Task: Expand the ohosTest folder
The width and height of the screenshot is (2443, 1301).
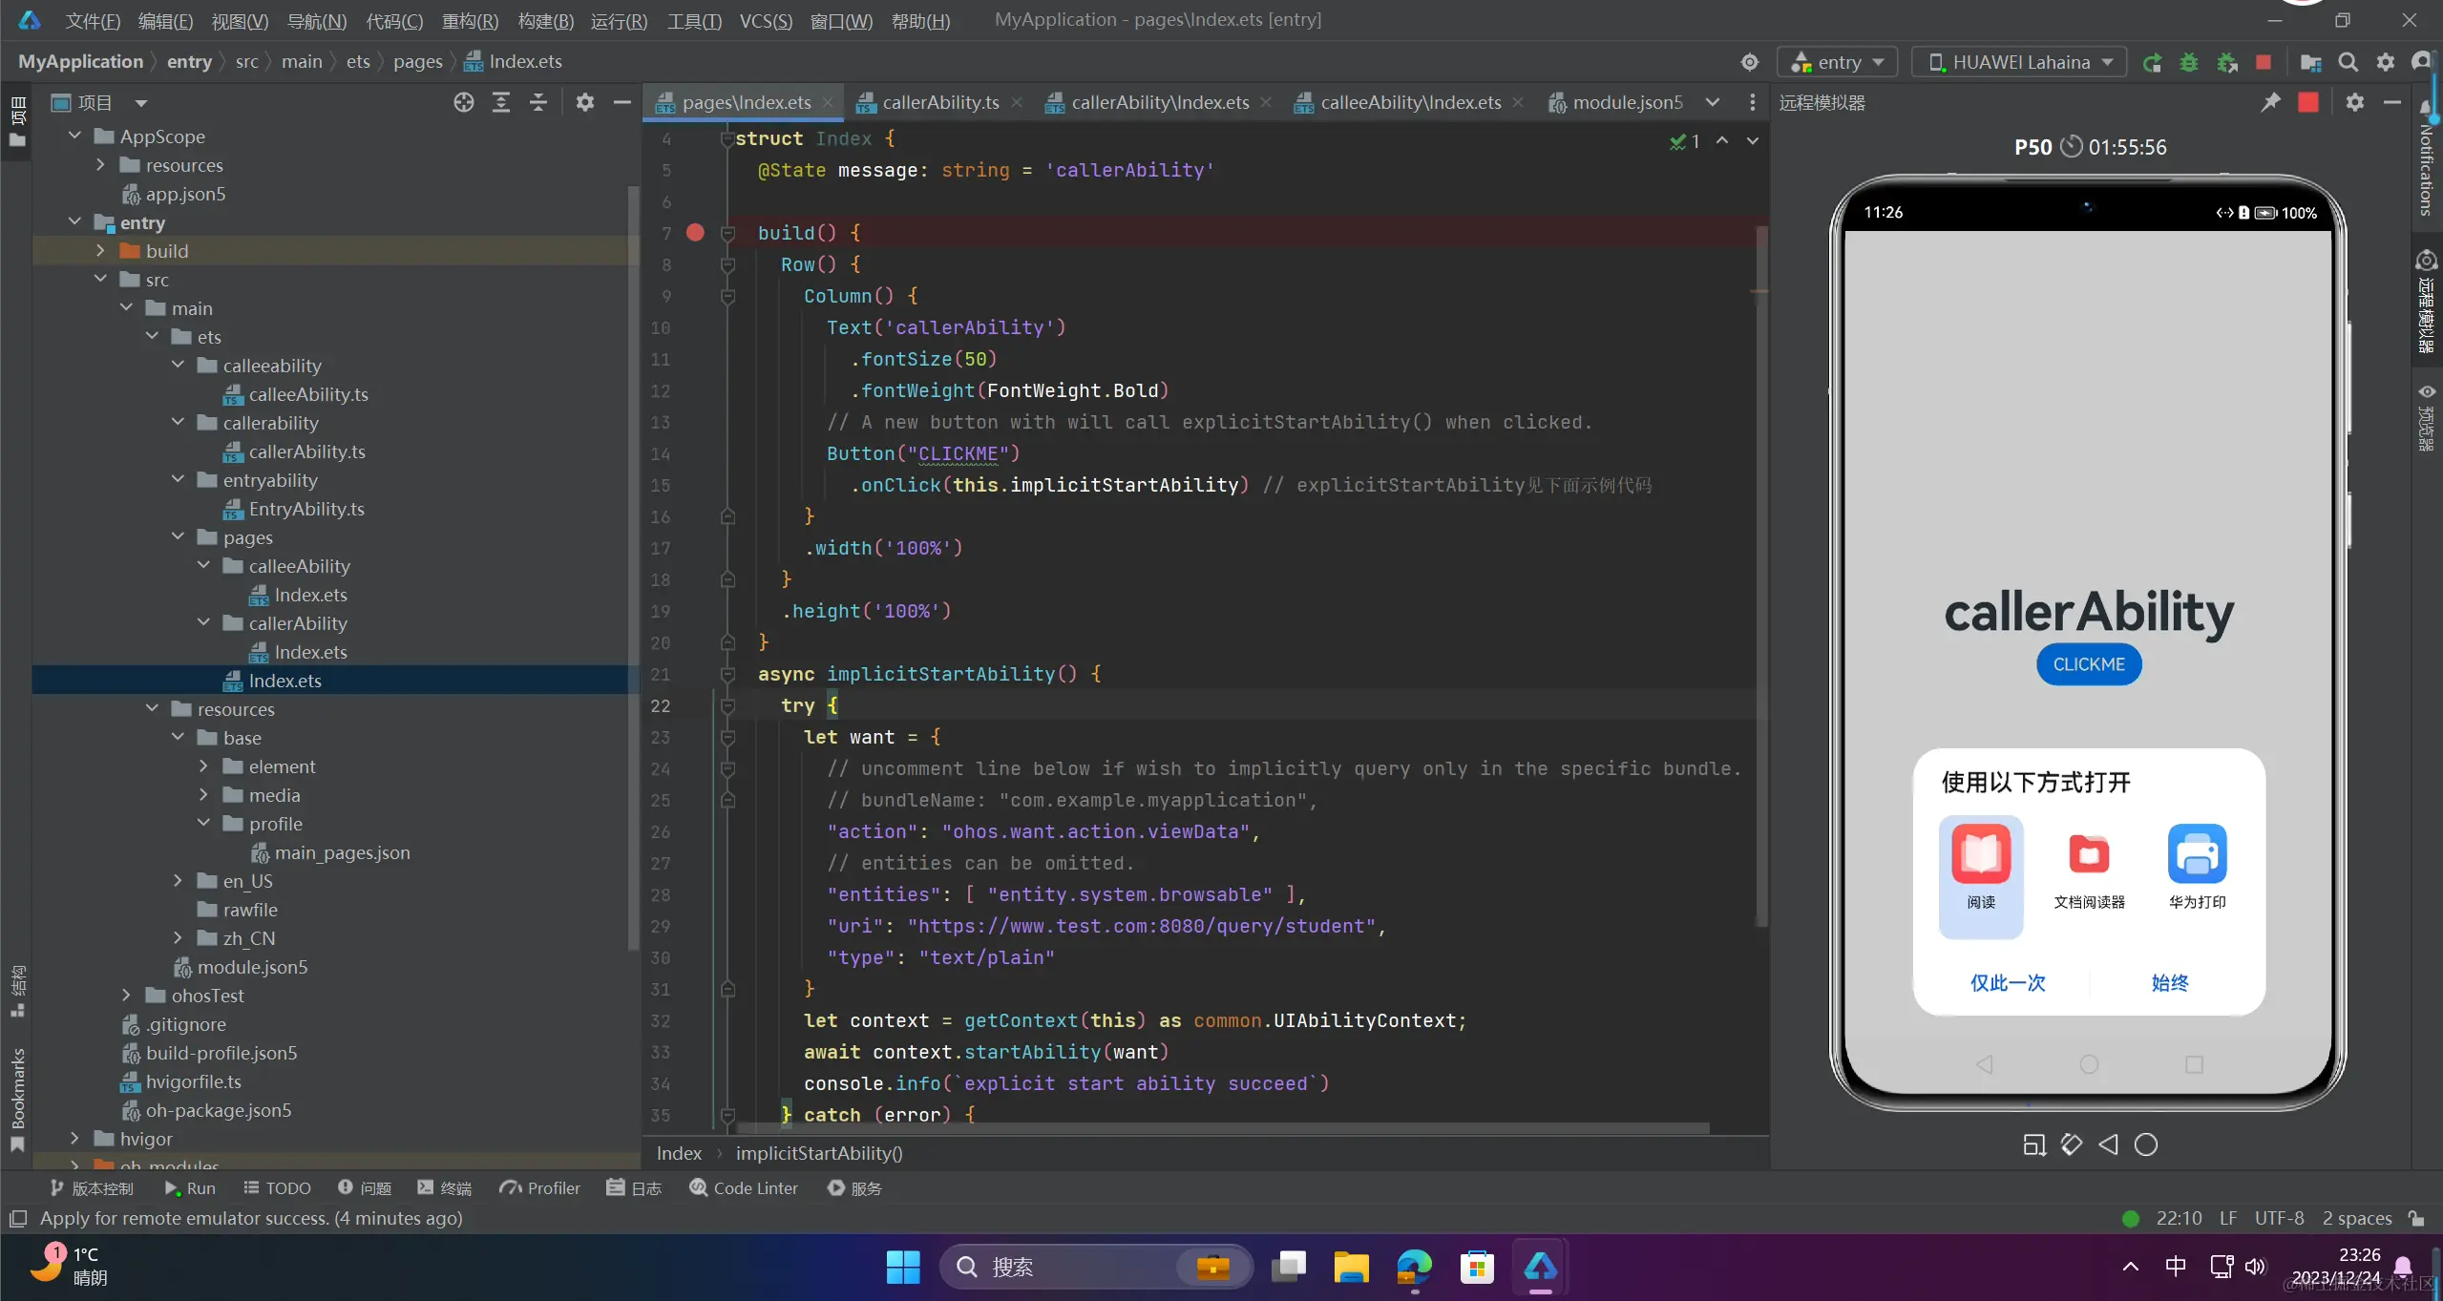Action: click(x=126, y=996)
